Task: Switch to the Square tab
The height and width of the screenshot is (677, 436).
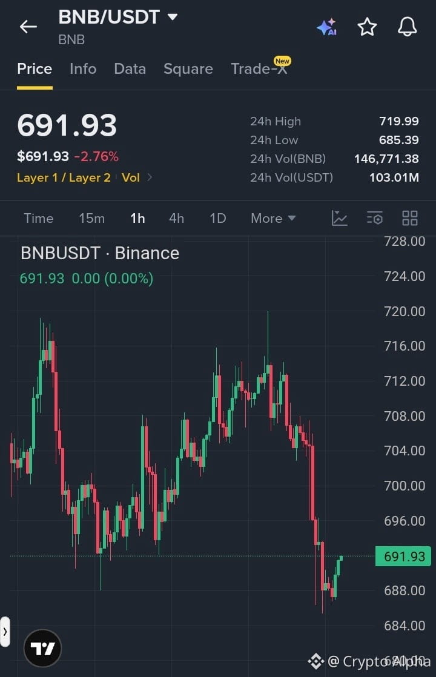Action: pyautogui.click(x=188, y=69)
